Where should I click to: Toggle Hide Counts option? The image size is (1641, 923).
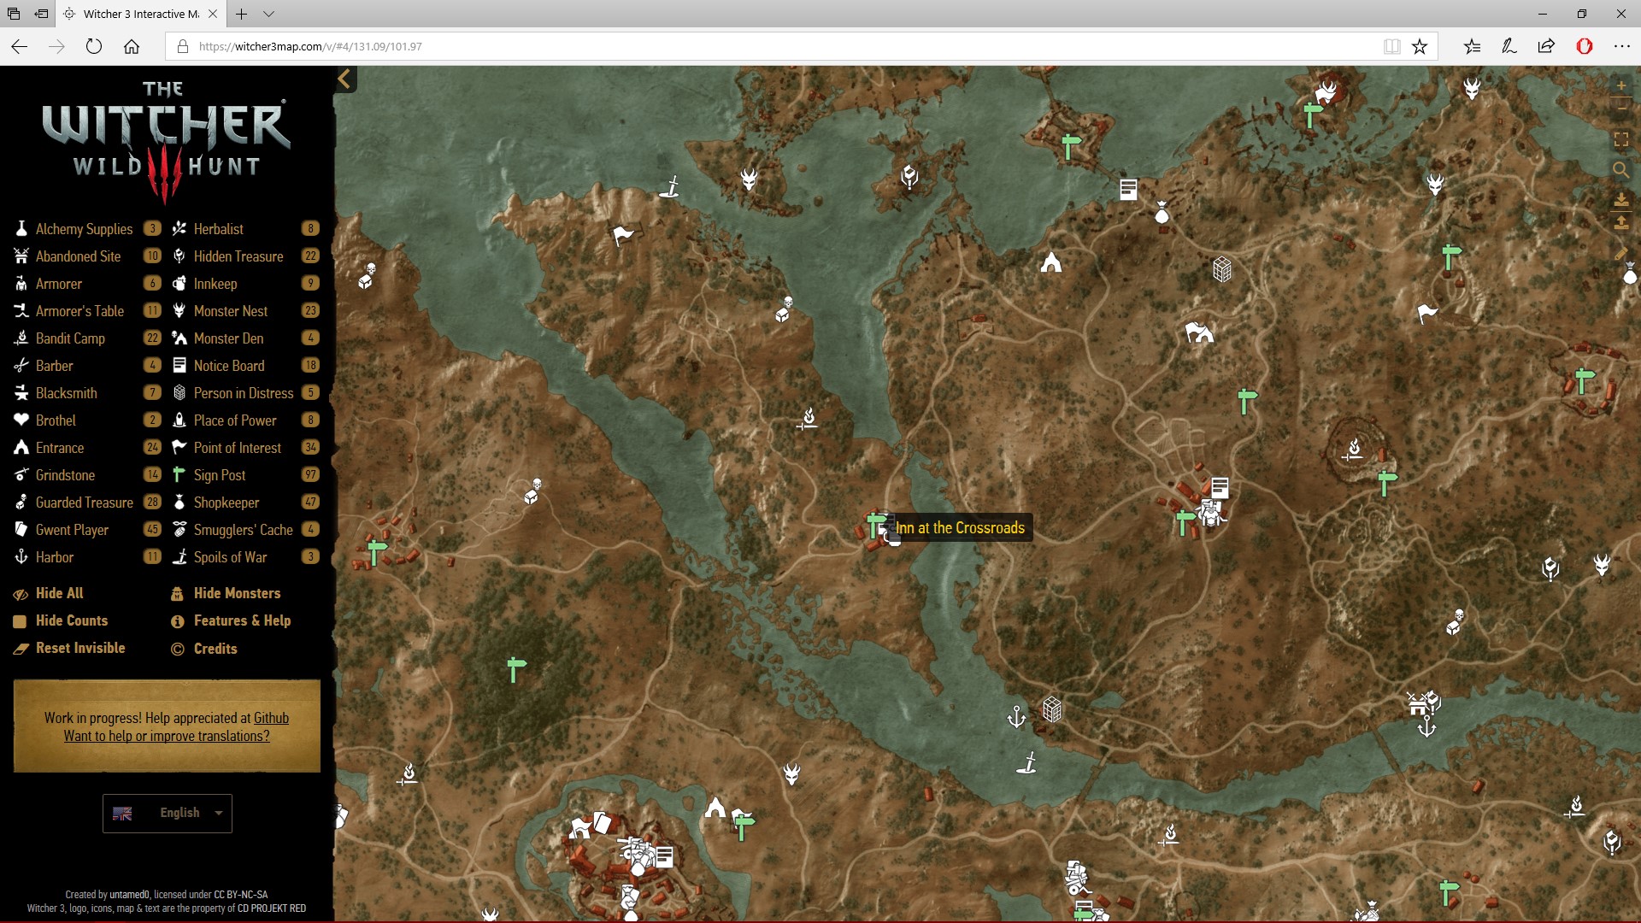click(71, 620)
